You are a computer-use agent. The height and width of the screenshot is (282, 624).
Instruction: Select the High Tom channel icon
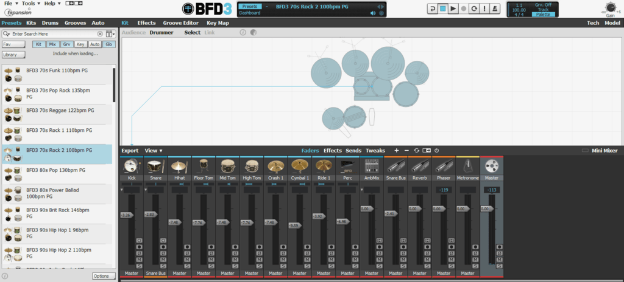[x=252, y=166]
